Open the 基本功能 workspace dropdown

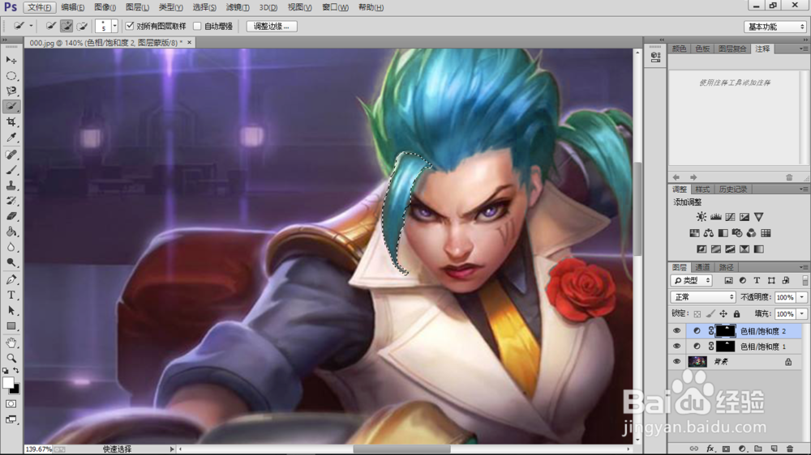pyautogui.click(x=775, y=27)
